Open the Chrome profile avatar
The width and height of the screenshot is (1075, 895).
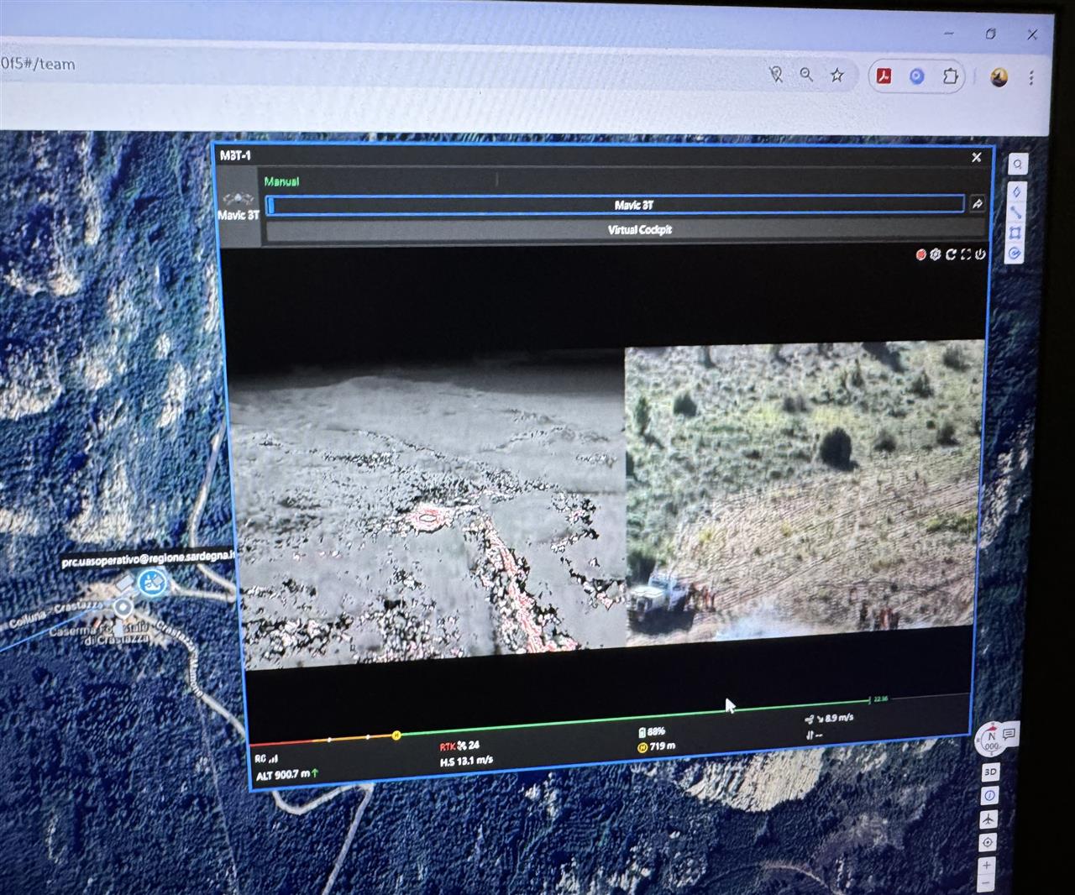pyautogui.click(x=999, y=77)
